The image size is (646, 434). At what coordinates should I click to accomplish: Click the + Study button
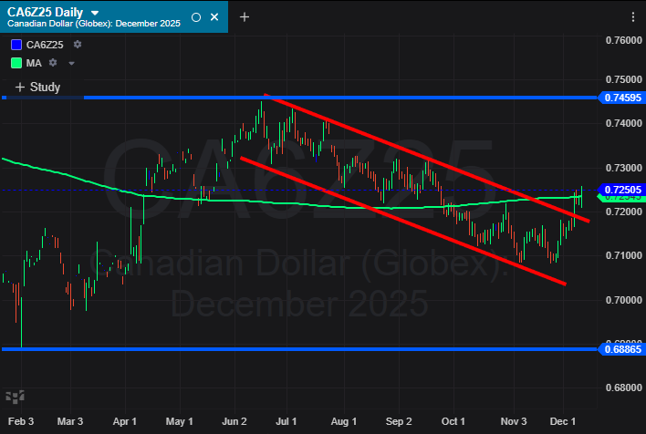click(37, 87)
